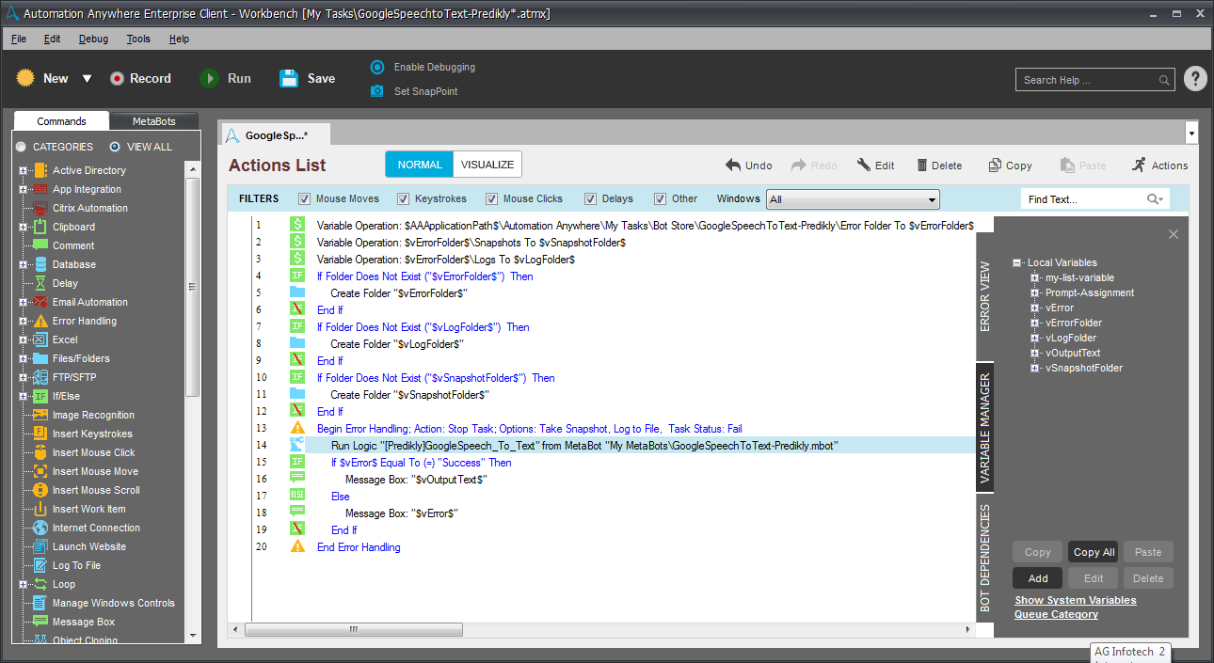Open the Queue Category link
Screen dimensions: 1214x663
pyautogui.click(x=1056, y=614)
